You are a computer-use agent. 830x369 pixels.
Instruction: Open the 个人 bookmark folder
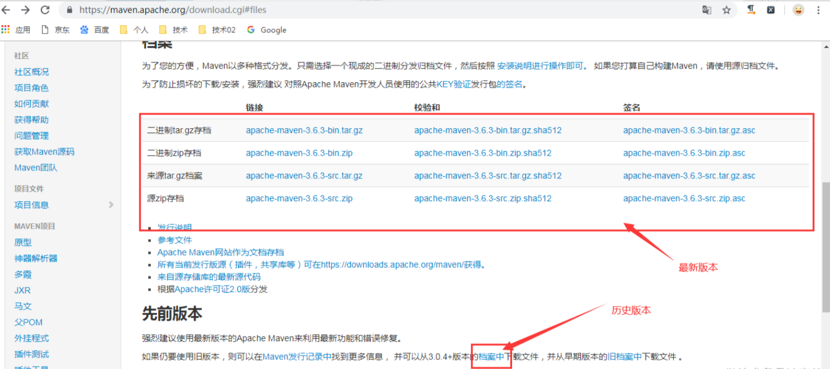click(x=134, y=30)
